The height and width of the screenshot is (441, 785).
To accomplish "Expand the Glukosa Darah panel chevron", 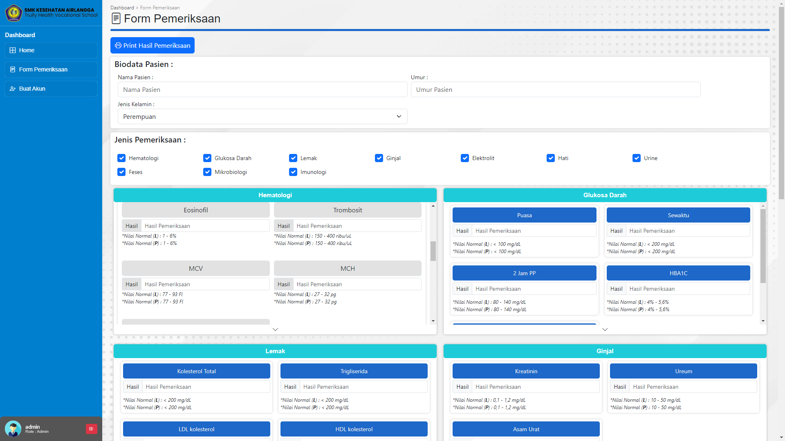I will point(605,329).
